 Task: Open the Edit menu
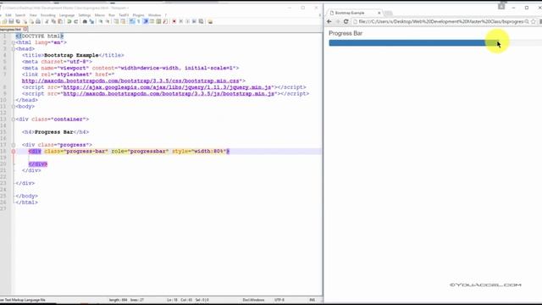pyautogui.click(x=8, y=15)
